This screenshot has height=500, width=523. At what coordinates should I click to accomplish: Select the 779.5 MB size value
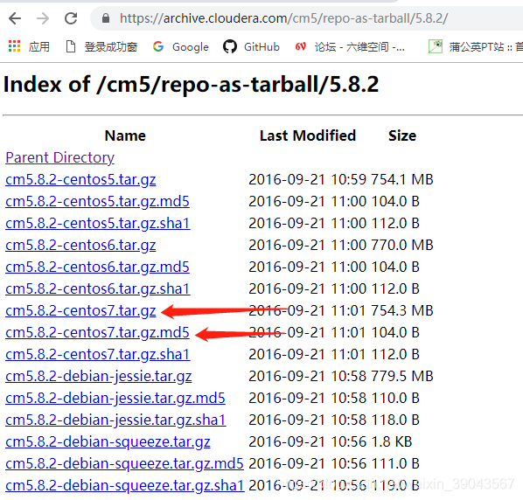(402, 376)
